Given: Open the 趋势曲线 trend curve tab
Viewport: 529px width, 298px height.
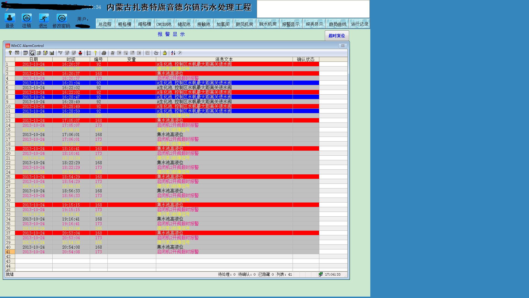Looking at the screenshot, I should [x=338, y=24].
